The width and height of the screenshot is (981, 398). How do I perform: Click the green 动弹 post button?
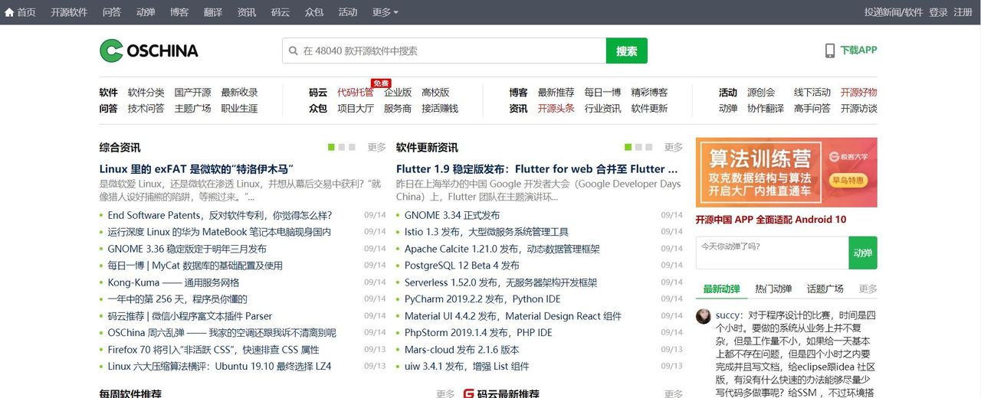pos(863,253)
